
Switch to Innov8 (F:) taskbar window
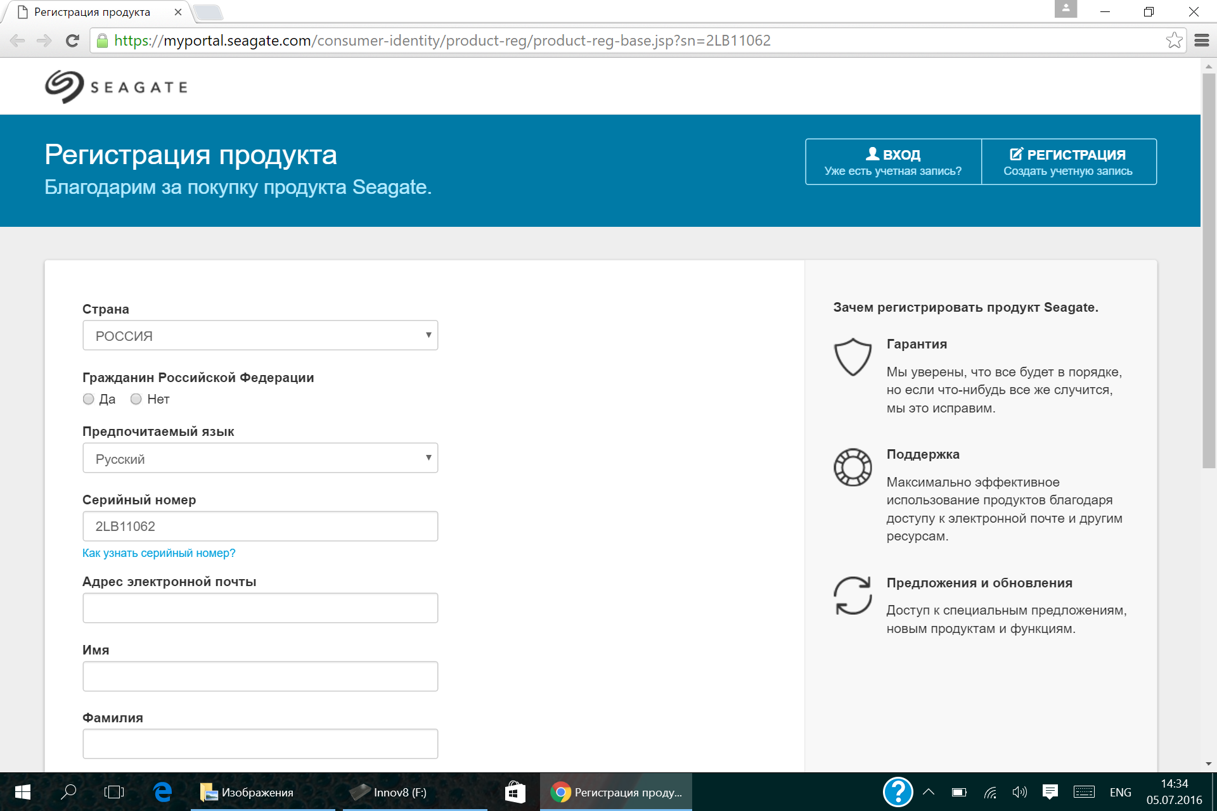(415, 792)
